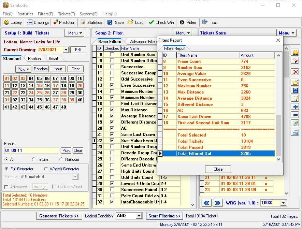Viewport: 302px width, 229px height.
Task: Click the Exit toolbar icon
Action: point(204,22)
